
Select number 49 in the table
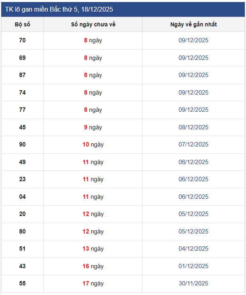22,162
